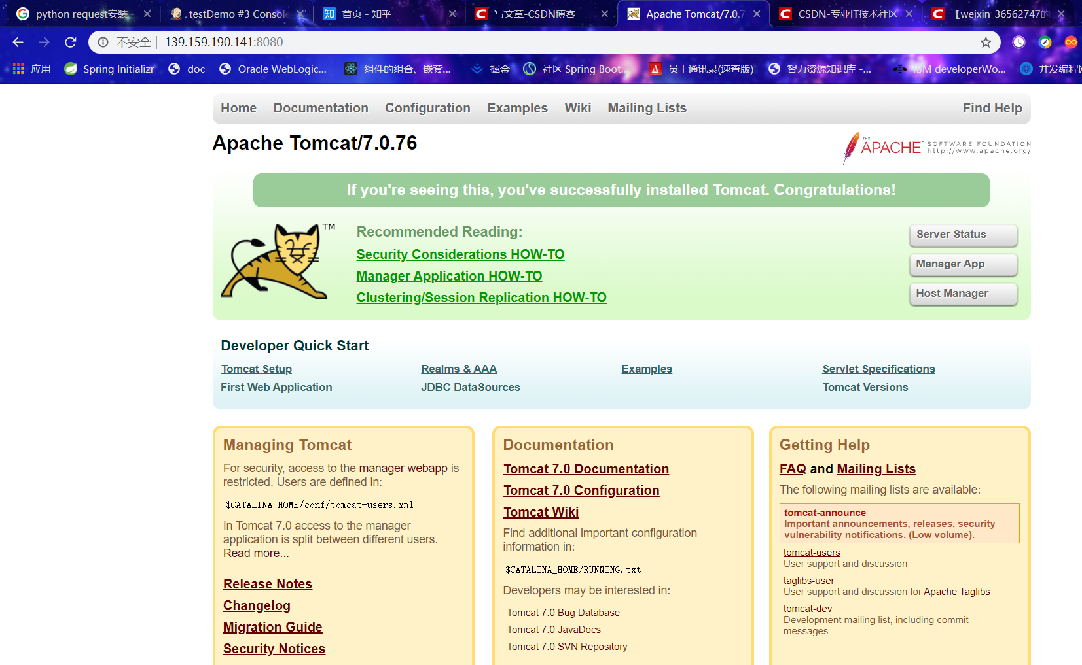
Task: Bookmark this page with the star icon
Action: (x=986, y=43)
